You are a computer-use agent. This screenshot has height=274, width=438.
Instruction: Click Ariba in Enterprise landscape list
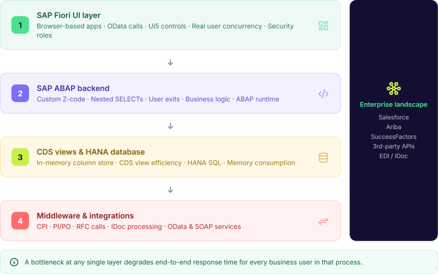pyautogui.click(x=394, y=127)
